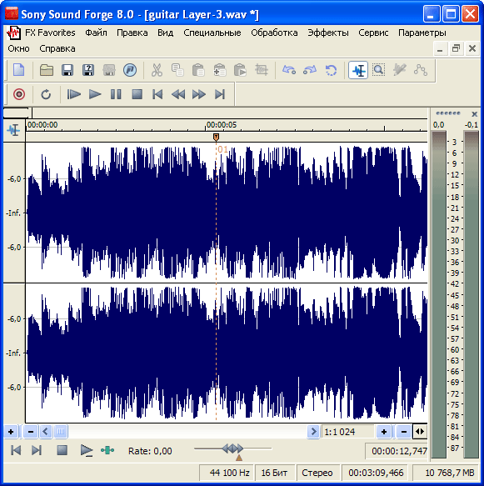Click the zoom time spinner arrows button
Screen dimensions: 484x486
click(420, 432)
